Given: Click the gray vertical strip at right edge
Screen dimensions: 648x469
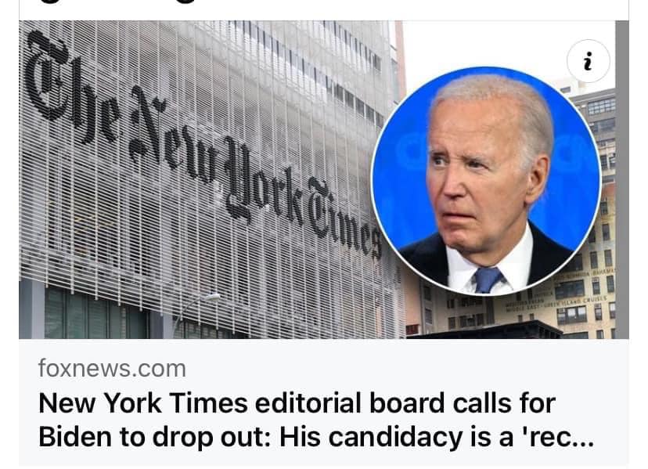Looking at the screenshot, I should (x=622, y=180).
